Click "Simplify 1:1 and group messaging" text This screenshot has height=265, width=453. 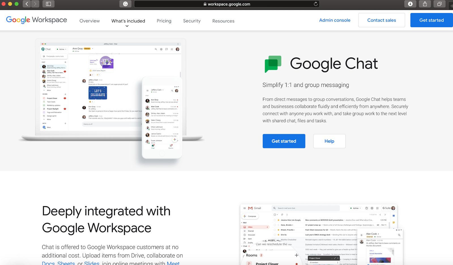click(306, 85)
